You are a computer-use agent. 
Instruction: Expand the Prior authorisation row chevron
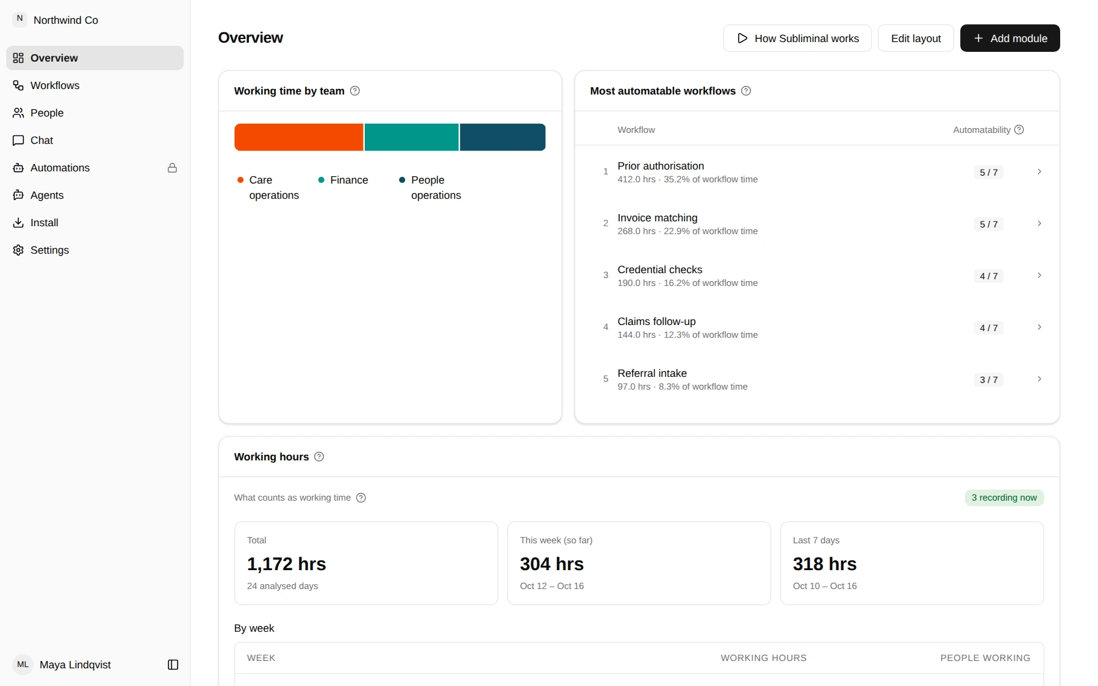pyautogui.click(x=1039, y=172)
